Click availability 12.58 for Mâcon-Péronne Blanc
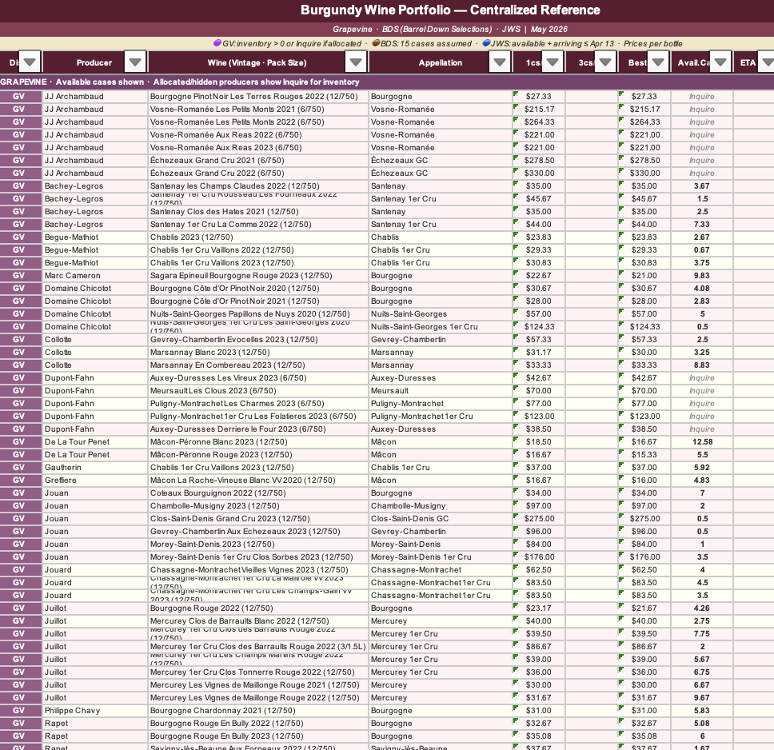Viewport: 774px width, 750px height. (701, 442)
